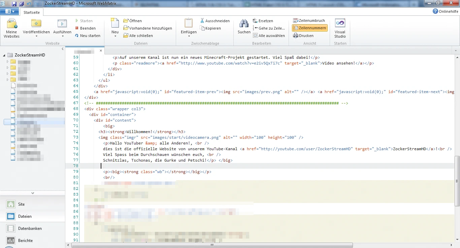This screenshot has width=460, height=248.
Task: Click 'Video ansehen!' text on line 60
Action: [339, 63]
